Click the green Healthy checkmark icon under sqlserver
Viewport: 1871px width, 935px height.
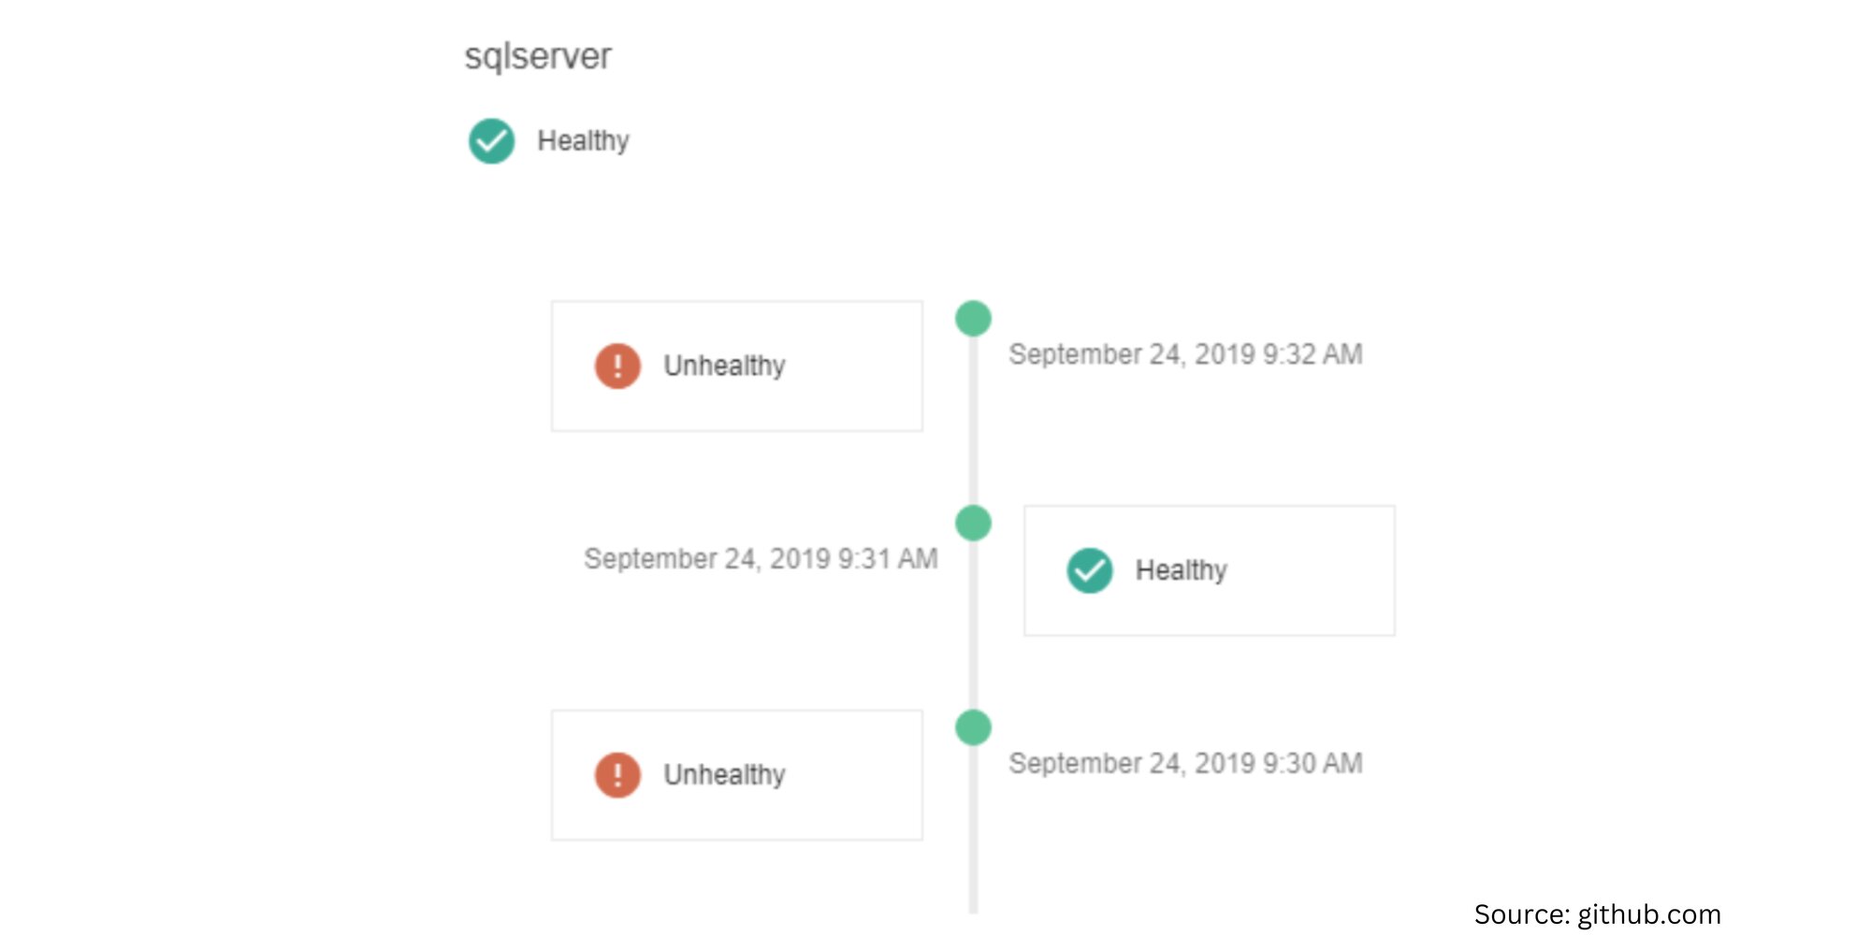pyautogui.click(x=491, y=141)
